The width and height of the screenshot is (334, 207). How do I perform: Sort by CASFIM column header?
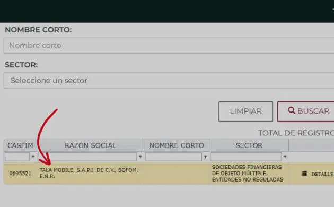coord(20,145)
